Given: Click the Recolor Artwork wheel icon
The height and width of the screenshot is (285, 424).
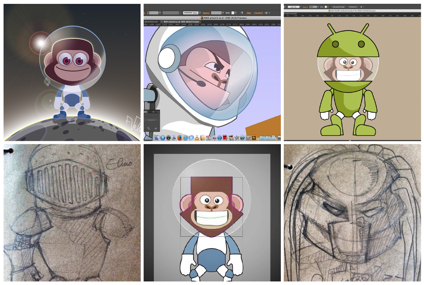Looking at the screenshot, I should click(242, 13).
